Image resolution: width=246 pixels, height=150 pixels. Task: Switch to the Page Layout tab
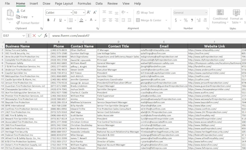tap(64, 4)
